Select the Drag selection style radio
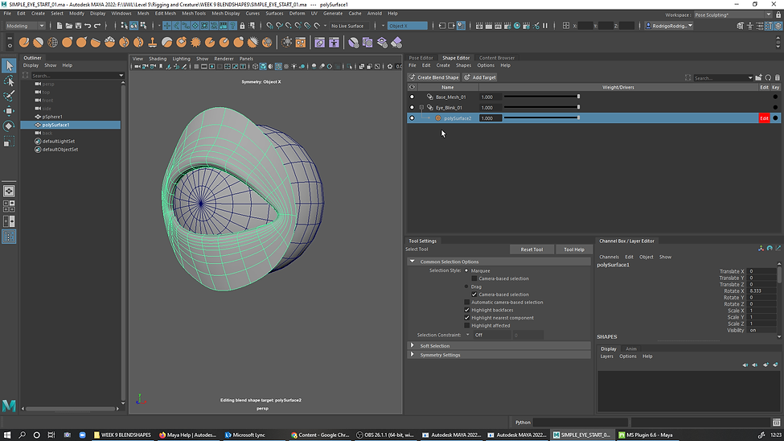This screenshot has width=784, height=441. pyautogui.click(x=466, y=286)
